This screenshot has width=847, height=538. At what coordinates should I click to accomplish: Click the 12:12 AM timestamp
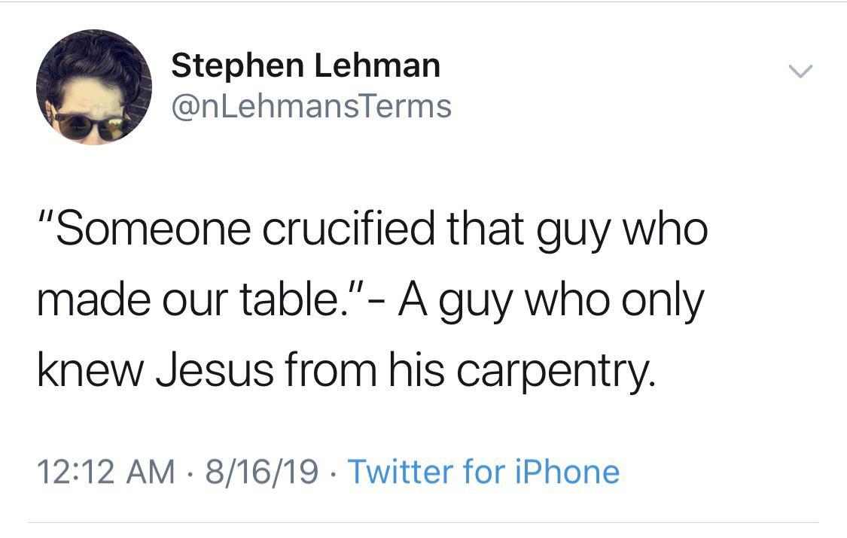coord(105,472)
